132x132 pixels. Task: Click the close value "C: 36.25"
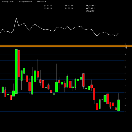pyautogui.click(x=48, y=8)
